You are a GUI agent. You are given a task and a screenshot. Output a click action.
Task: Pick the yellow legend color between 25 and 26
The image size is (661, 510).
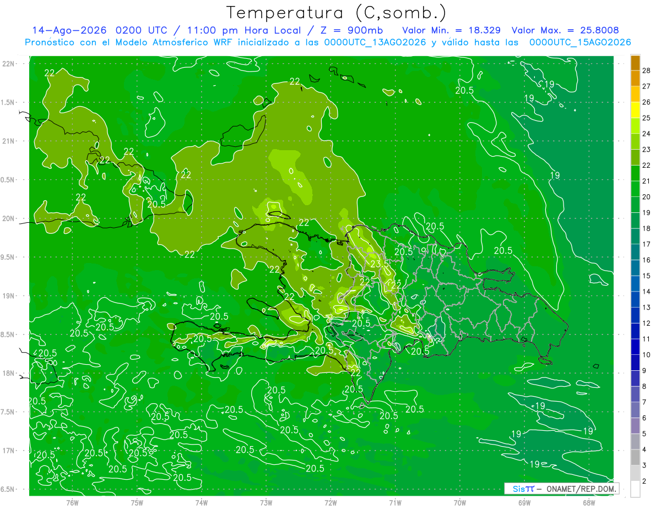[x=635, y=110]
